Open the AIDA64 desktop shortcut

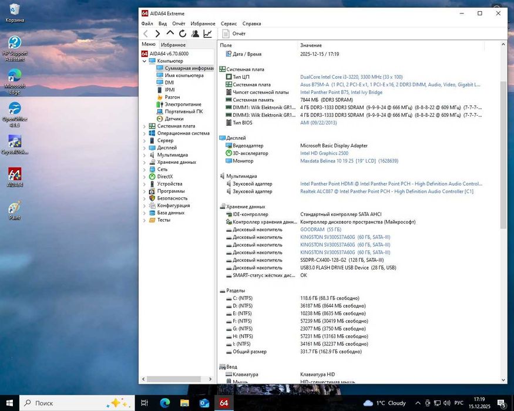[x=15, y=177]
